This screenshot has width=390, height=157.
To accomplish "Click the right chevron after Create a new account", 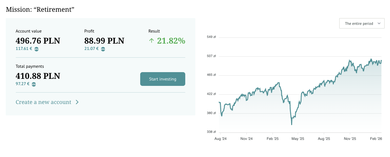I will click(77, 102).
